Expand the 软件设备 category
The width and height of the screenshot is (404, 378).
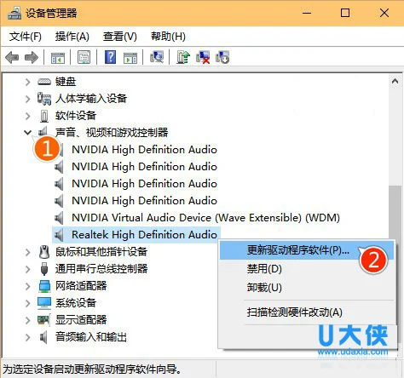click(x=27, y=116)
